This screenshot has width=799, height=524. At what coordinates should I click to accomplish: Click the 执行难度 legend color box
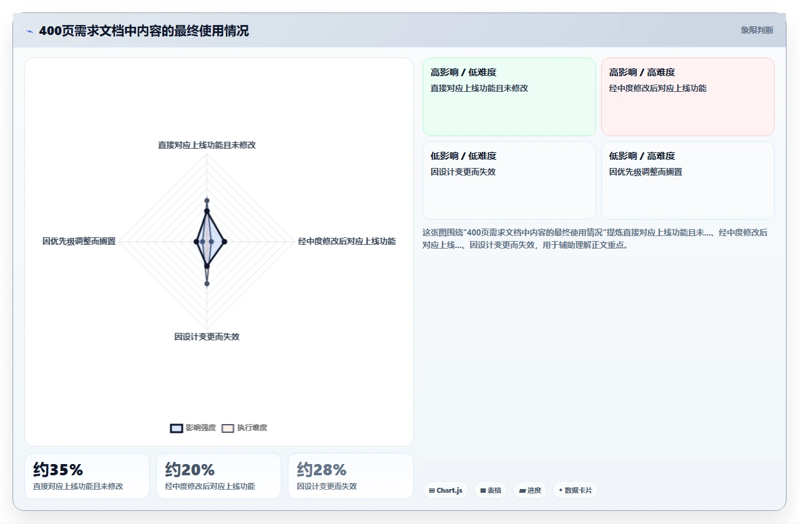pyautogui.click(x=228, y=428)
